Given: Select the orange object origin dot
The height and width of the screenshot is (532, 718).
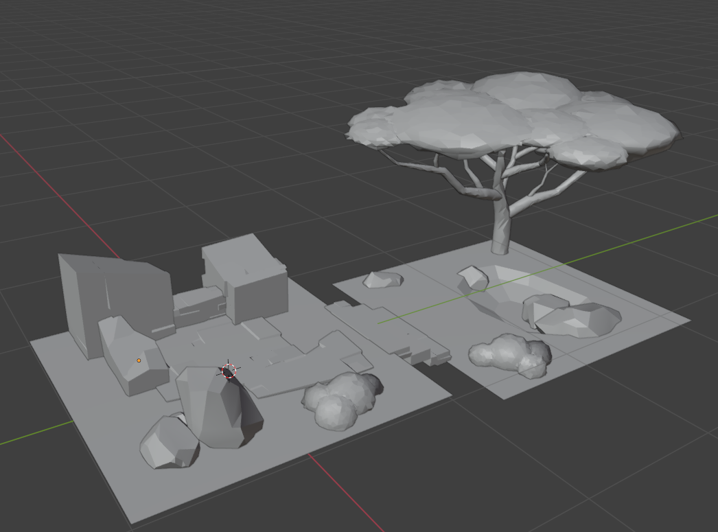Looking at the screenshot, I should pos(138,359).
